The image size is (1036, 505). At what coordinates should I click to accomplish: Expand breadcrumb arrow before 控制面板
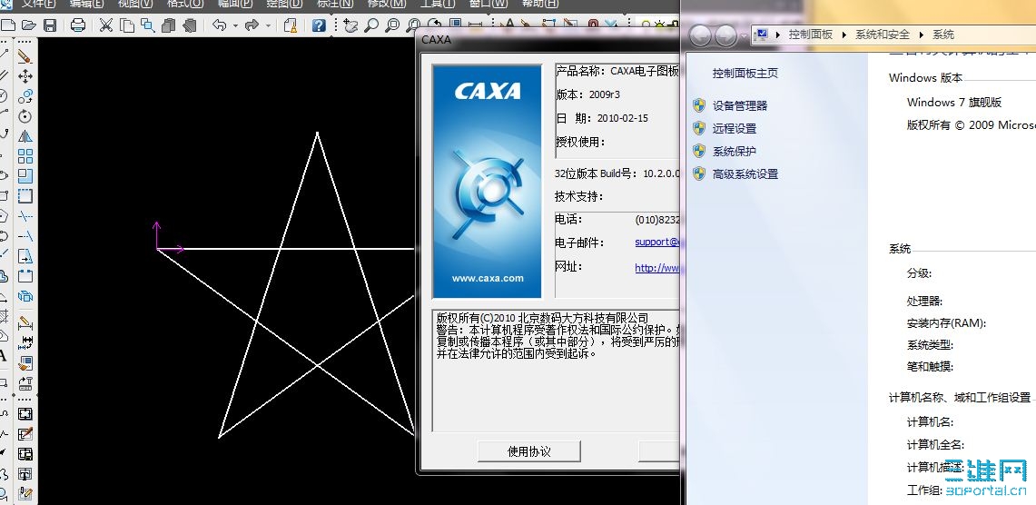pyautogui.click(x=777, y=35)
